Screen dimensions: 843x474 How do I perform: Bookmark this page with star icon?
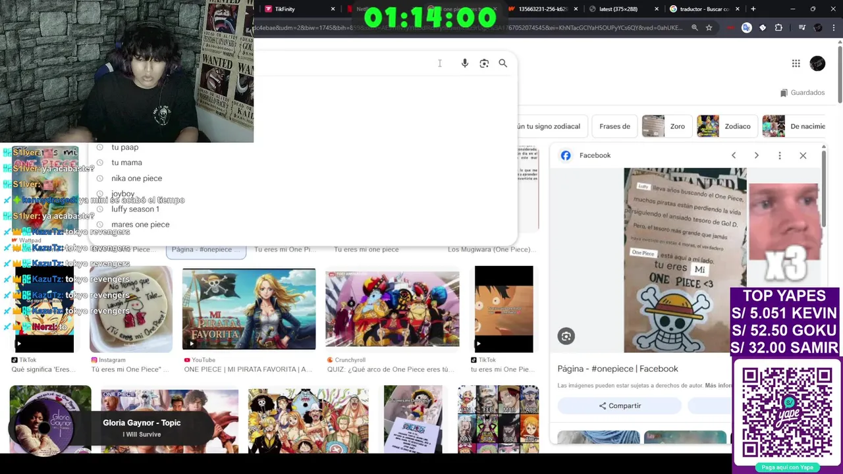[709, 28]
